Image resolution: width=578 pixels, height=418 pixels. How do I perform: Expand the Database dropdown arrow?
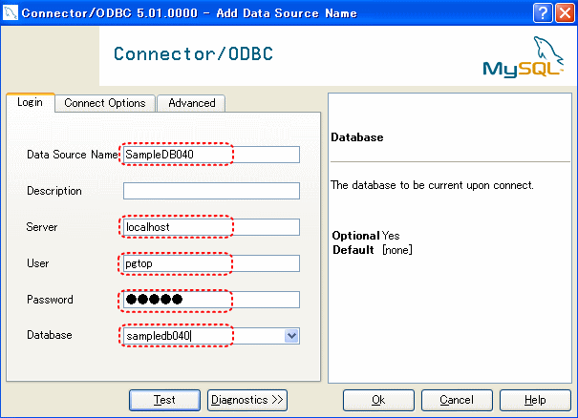coord(291,336)
